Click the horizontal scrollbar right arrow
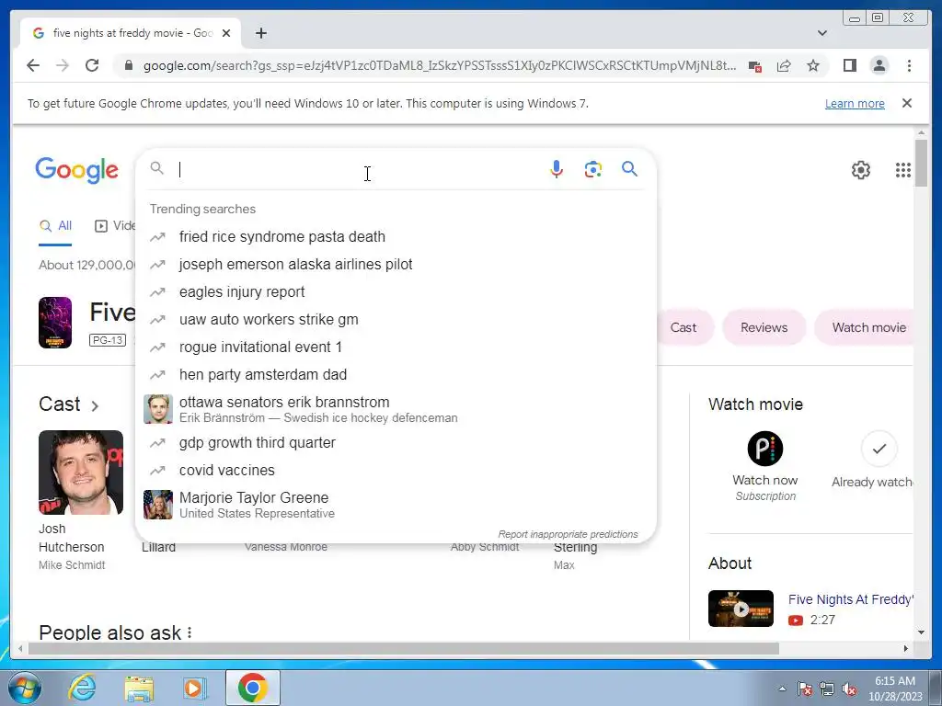Image resolution: width=942 pixels, height=706 pixels. [906, 648]
